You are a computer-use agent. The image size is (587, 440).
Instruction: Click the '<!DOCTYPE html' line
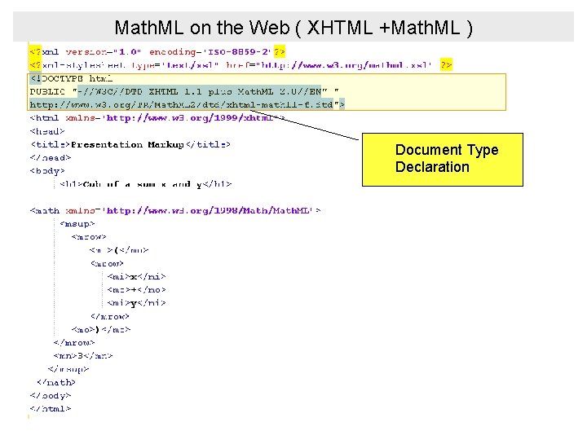click(72, 78)
